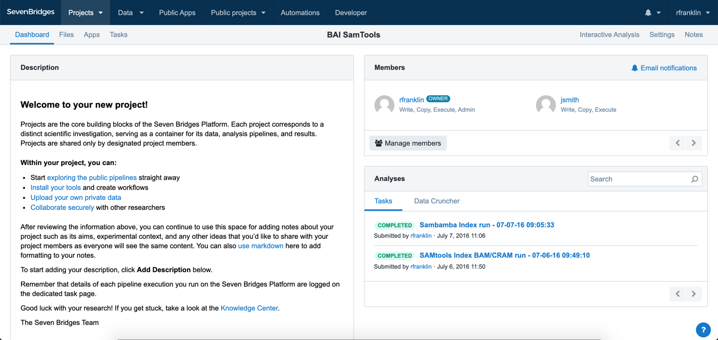Click 'Install your tools' link

point(55,187)
